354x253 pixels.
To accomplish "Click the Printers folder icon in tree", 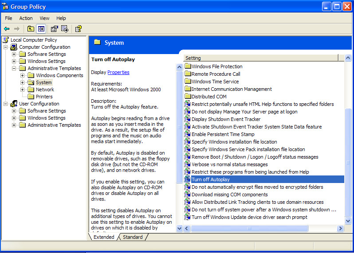I will click(x=31, y=97).
